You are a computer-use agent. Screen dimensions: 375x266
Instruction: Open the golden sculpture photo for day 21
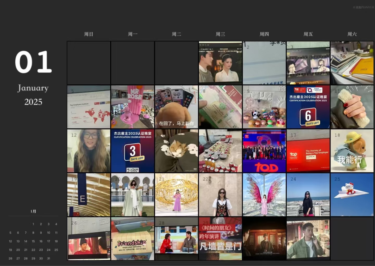pos(177,195)
